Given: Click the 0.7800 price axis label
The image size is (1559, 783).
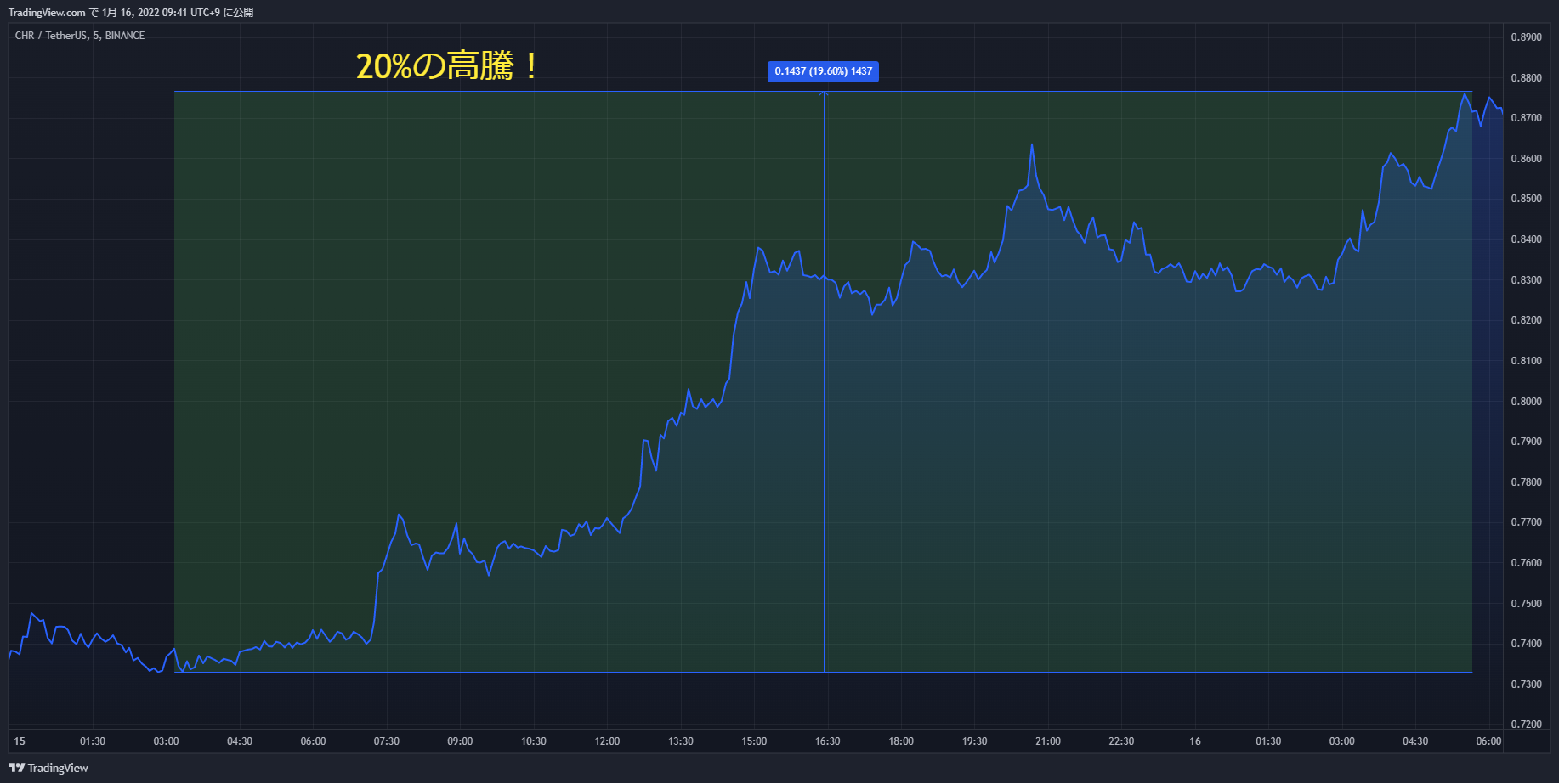Looking at the screenshot, I should coord(1526,482).
